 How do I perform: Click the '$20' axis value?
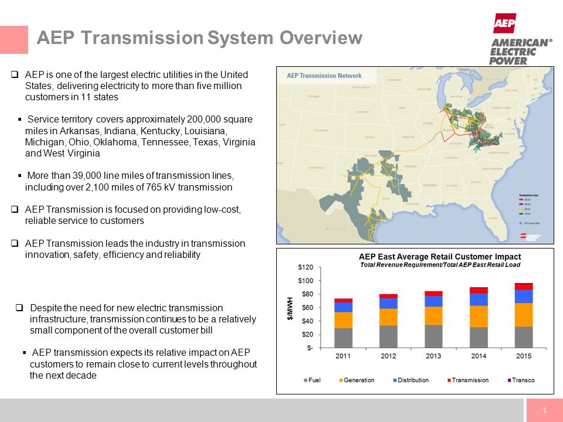click(x=307, y=335)
